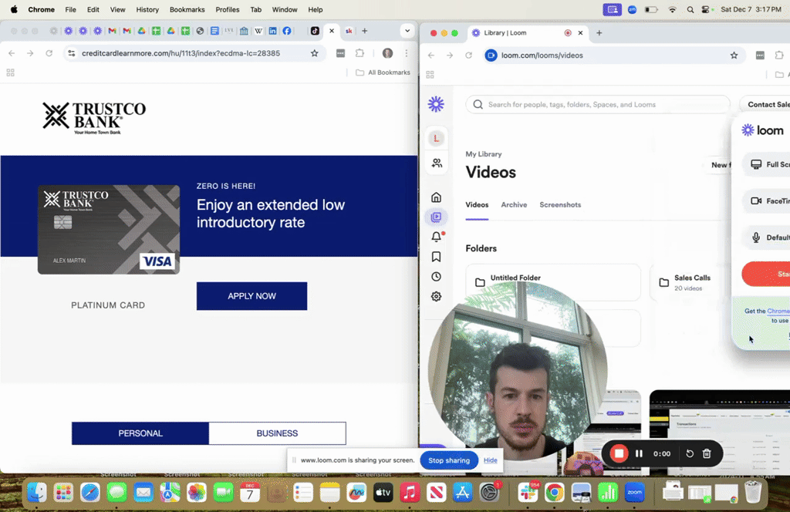790x512 pixels.
Task: Reload the Loom library page
Action: (468, 56)
